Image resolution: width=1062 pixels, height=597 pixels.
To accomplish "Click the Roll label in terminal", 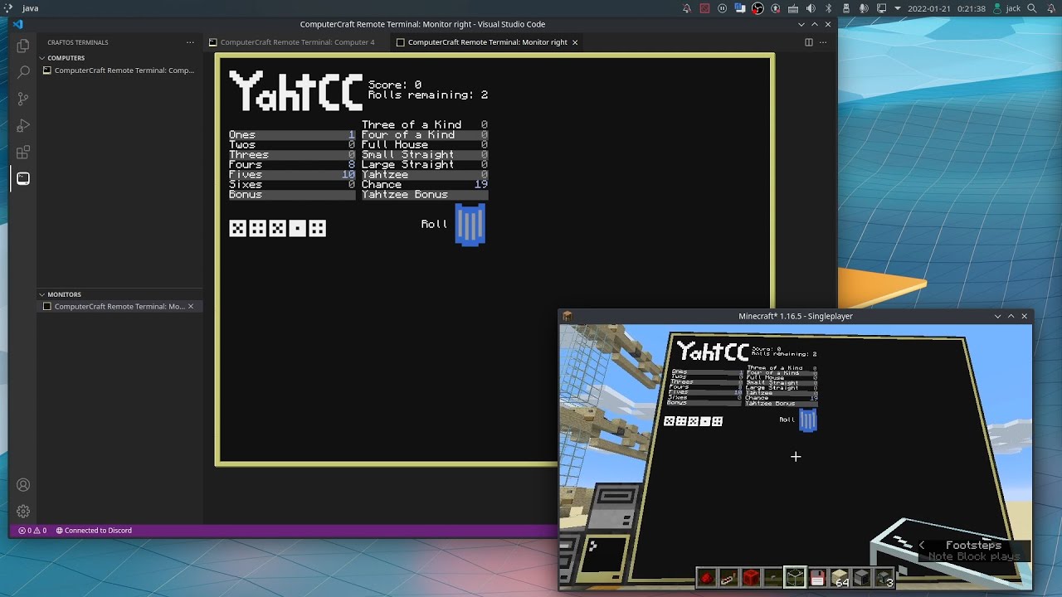I will pyautogui.click(x=435, y=224).
